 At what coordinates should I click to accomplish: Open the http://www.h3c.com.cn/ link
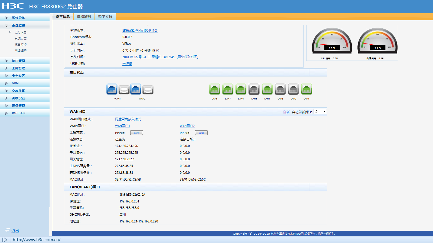point(37,240)
